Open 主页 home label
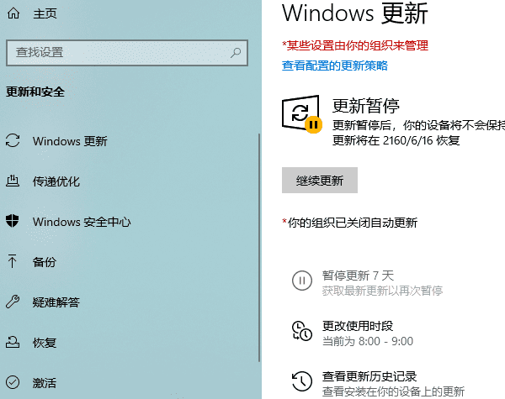The height and width of the screenshot is (399, 505). pos(45,13)
